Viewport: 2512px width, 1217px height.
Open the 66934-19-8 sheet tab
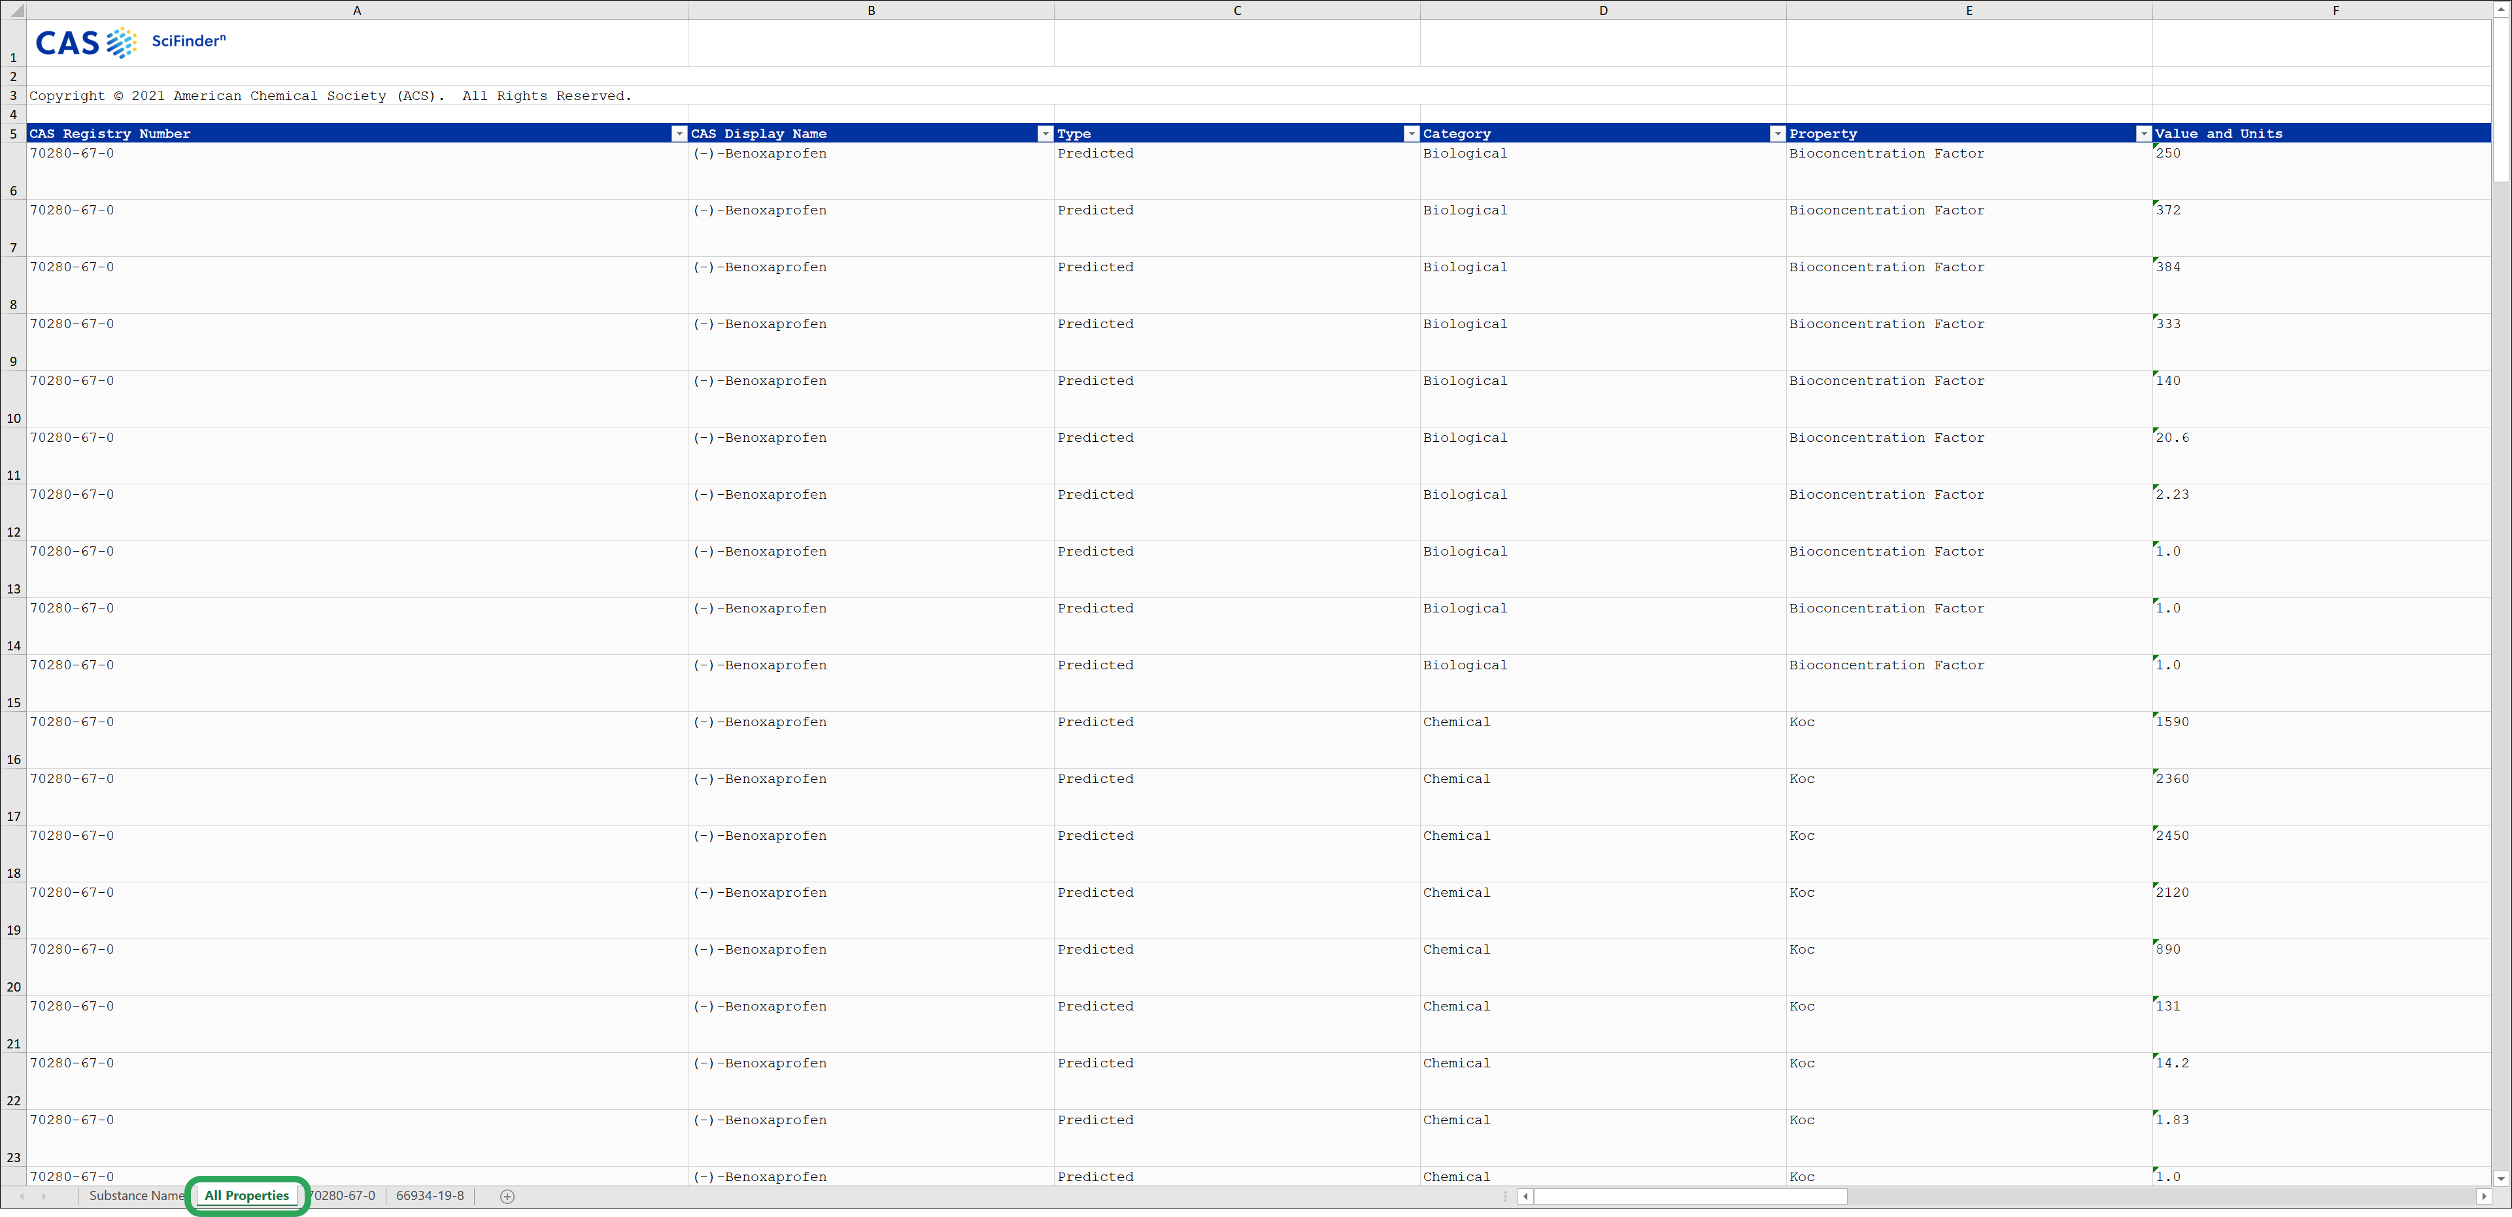[x=430, y=1195]
